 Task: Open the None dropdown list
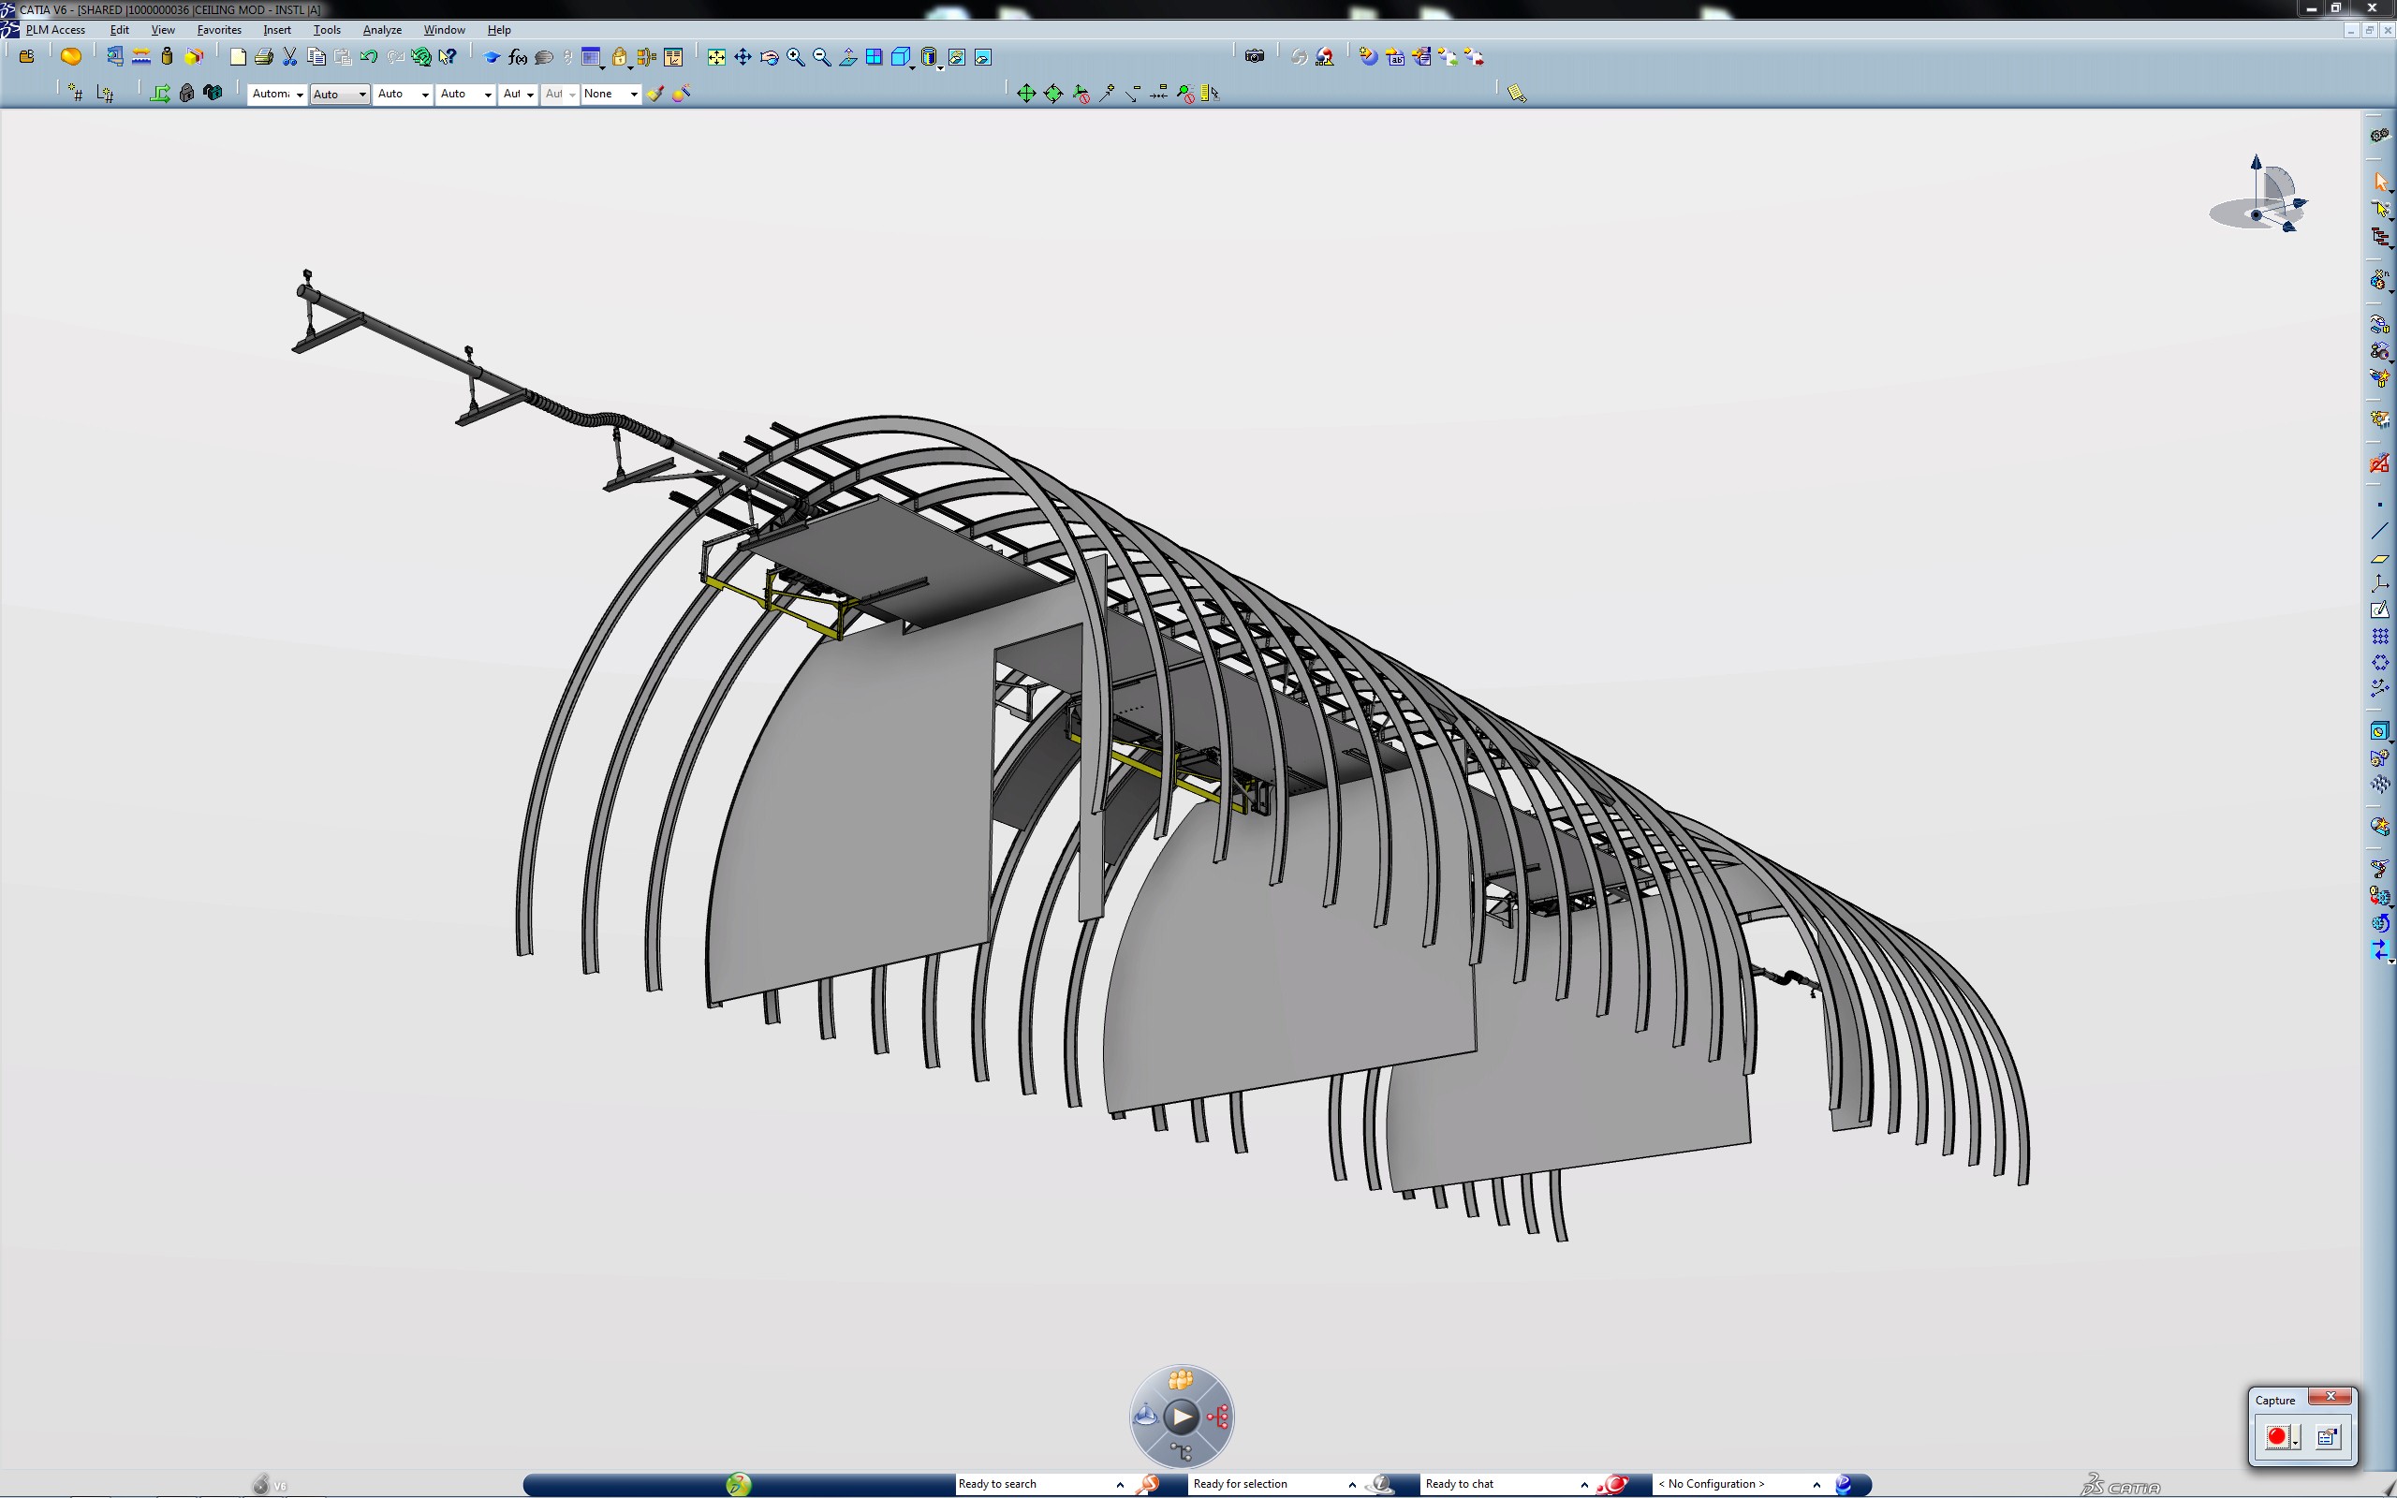point(634,95)
